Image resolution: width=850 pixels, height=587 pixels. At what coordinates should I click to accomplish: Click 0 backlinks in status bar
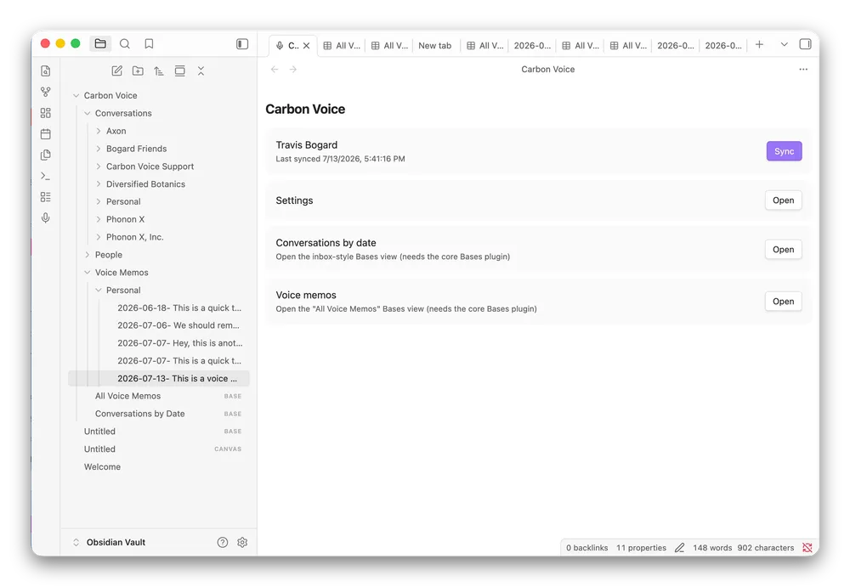(587, 547)
